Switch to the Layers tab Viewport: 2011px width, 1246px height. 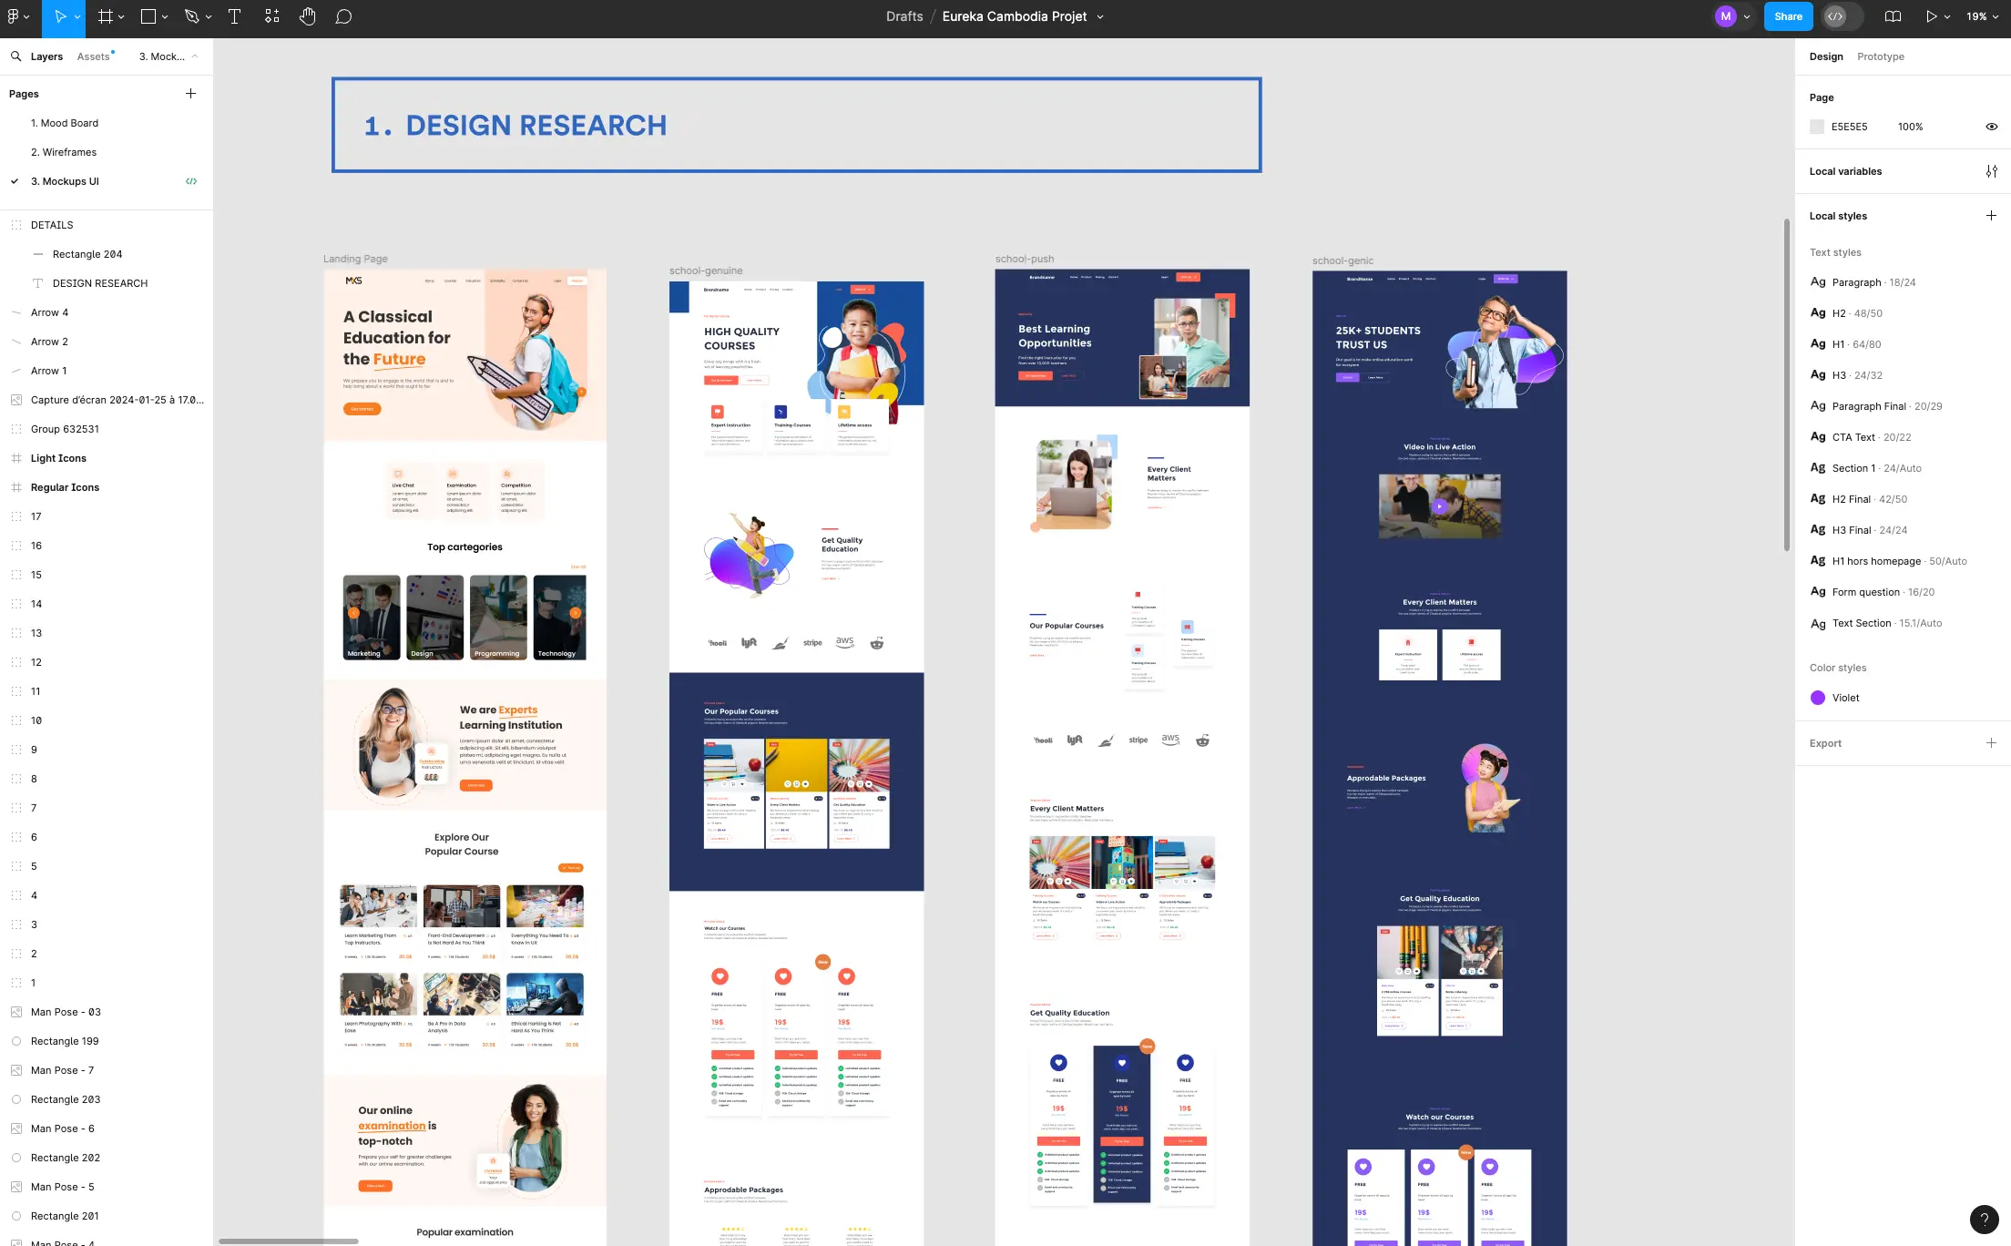(46, 56)
